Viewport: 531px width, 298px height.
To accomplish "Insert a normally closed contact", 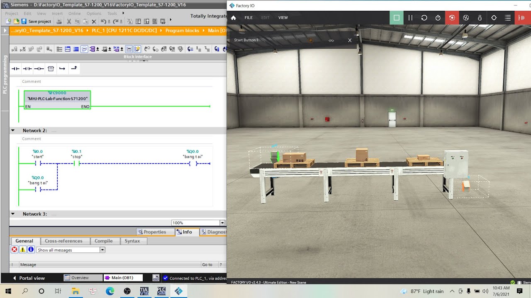I will [x=27, y=68].
